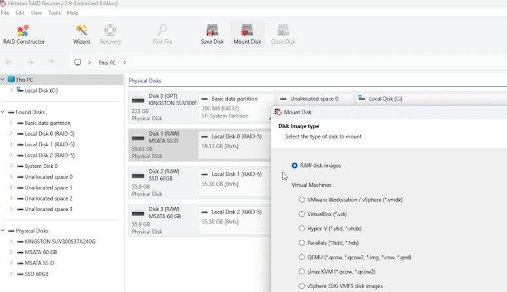Image resolution: width=507 pixels, height=292 pixels.
Task: Expand the chevron after the computer icon in the address bar
Action: [90, 63]
